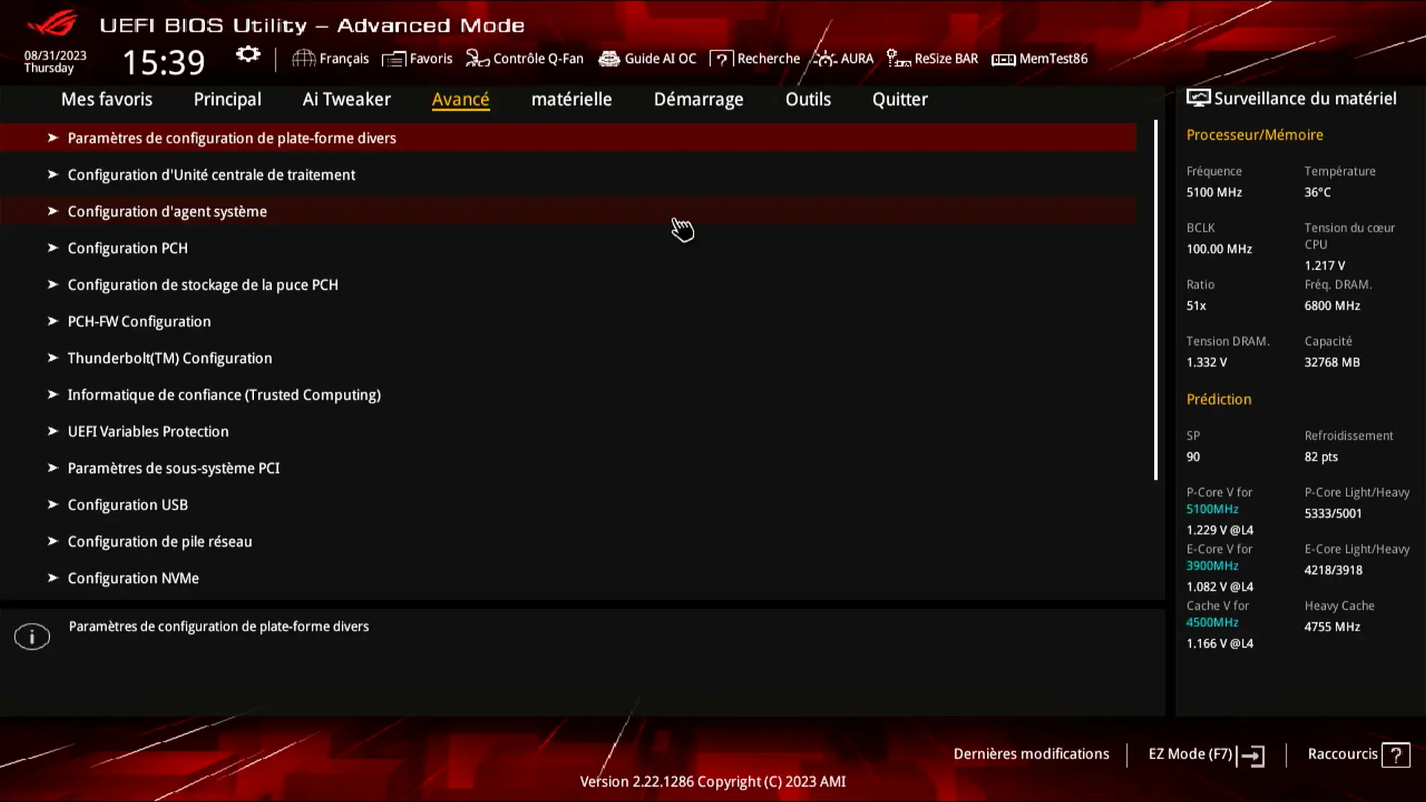1426x802 pixels.
Task: Toggle the ReSize BAR icon
Action: [x=899, y=59]
